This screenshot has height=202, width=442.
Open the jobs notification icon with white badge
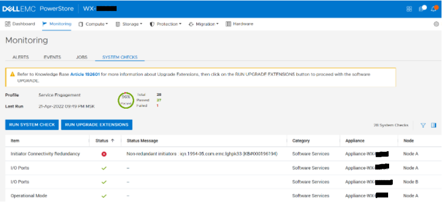[x=422, y=8]
